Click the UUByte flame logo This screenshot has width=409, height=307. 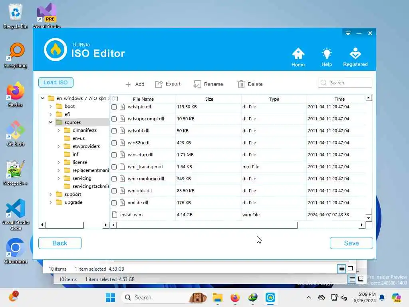pyautogui.click(x=55, y=50)
